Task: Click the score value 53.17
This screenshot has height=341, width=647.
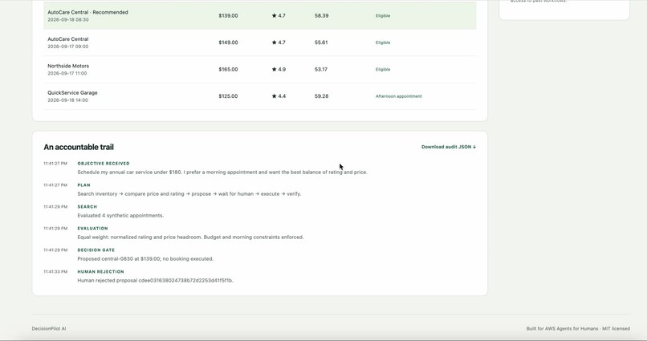Action: click(321, 69)
